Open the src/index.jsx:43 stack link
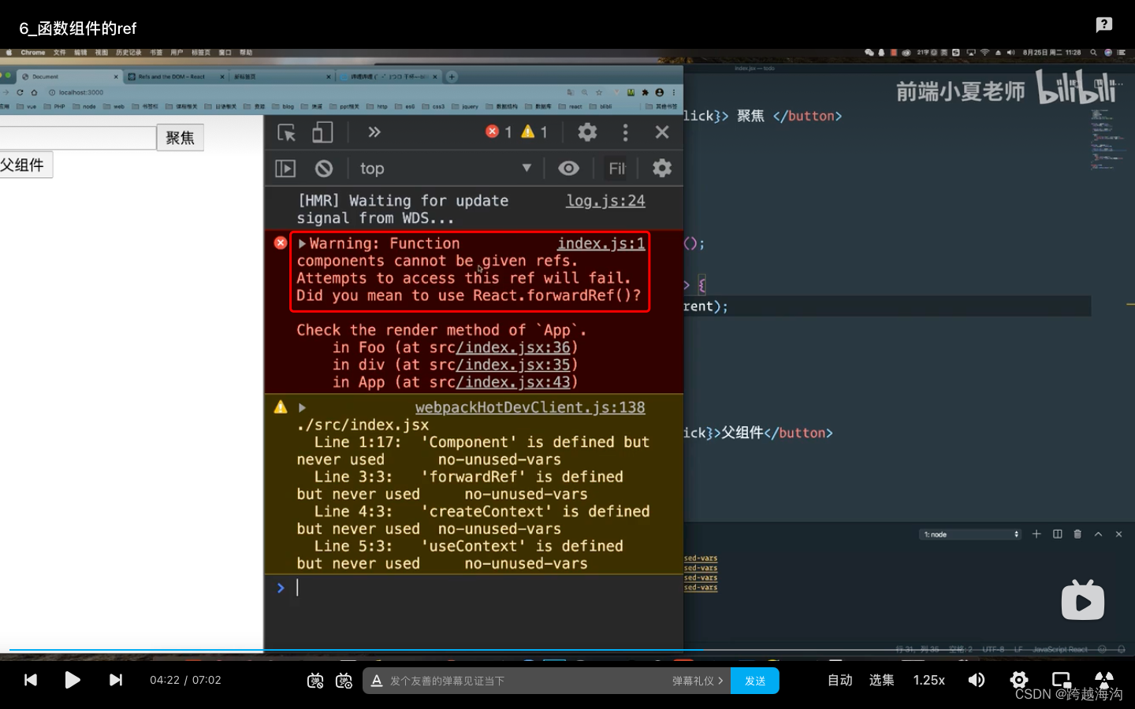This screenshot has height=709, width=1135. pos(513,382)
